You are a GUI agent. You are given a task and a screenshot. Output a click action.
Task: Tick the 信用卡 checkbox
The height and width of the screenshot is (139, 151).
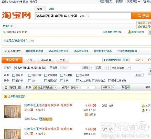pos(14,75)
